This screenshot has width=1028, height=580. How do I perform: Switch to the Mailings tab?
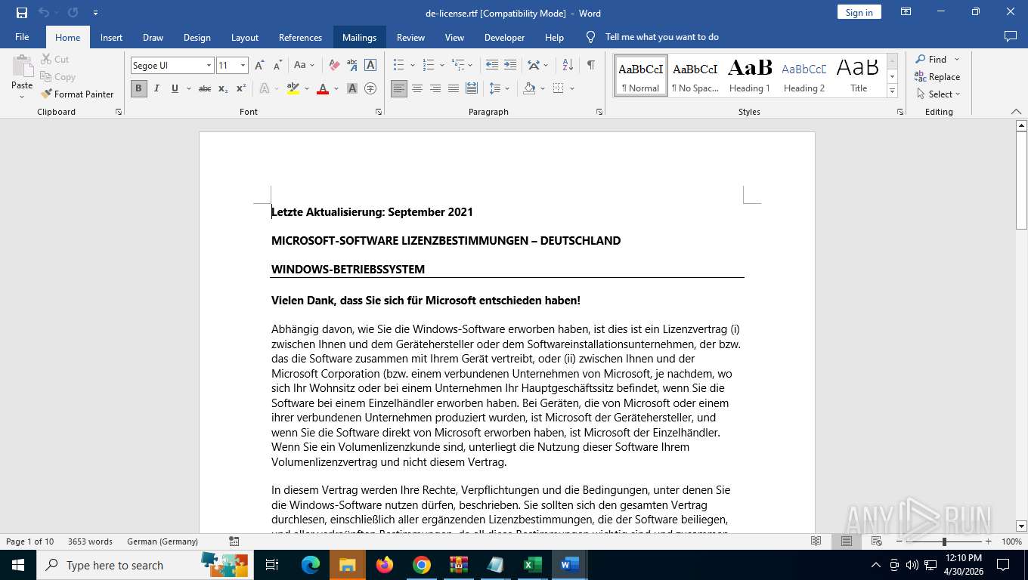[x=359, y=37]
